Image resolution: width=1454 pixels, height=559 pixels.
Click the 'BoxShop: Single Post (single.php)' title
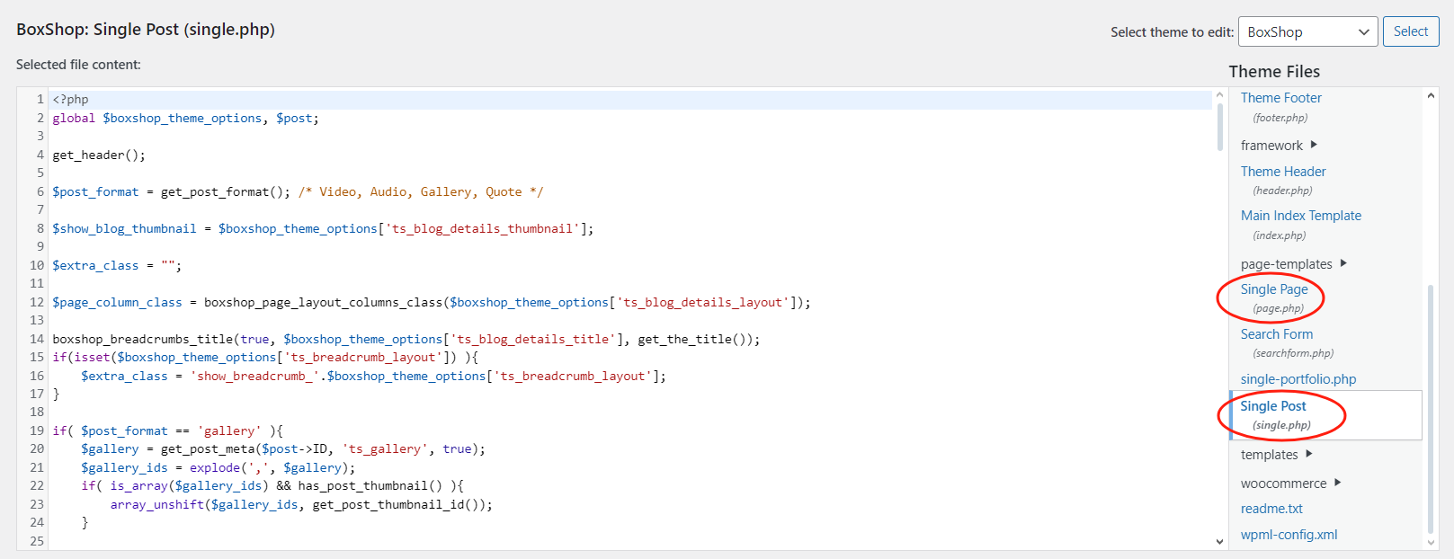[146, 30]
